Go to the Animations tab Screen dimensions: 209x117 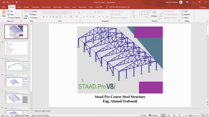[46, 7]
